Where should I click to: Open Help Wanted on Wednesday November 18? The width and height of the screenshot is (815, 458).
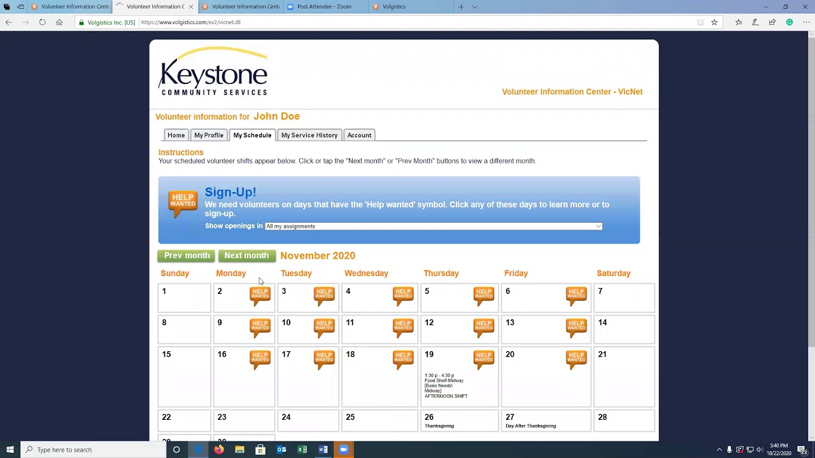(403, 359)
